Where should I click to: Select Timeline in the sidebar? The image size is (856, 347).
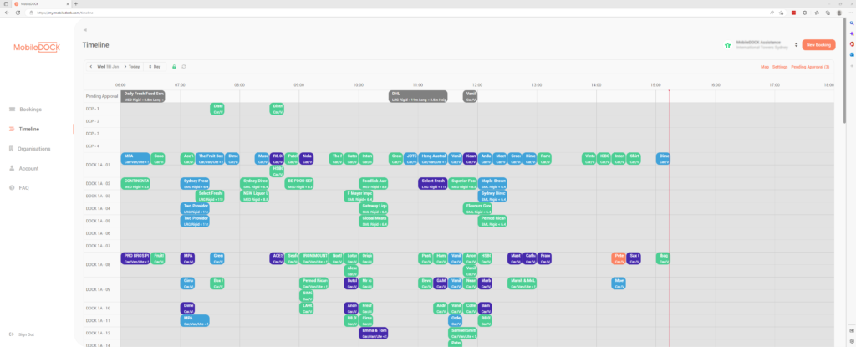[24, 129]
